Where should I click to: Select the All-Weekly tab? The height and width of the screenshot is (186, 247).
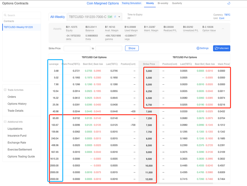[x=57, y=17]
